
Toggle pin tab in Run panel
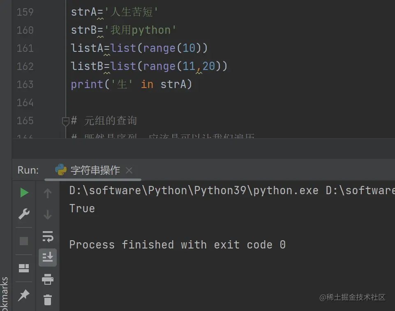24,295
